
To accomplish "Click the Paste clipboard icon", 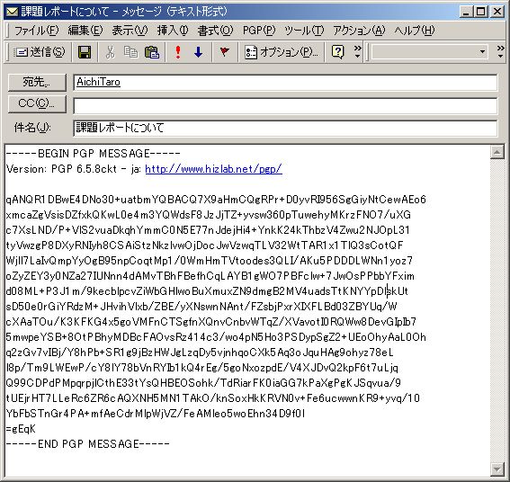I will pyautogui.click(x=152, y=52).
